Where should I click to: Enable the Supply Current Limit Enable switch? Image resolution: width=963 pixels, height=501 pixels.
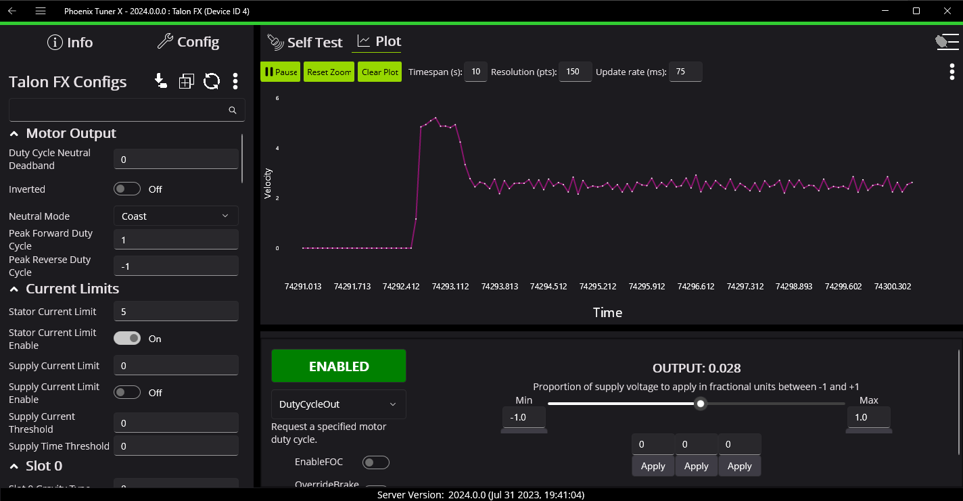click(x=127, y=392)
